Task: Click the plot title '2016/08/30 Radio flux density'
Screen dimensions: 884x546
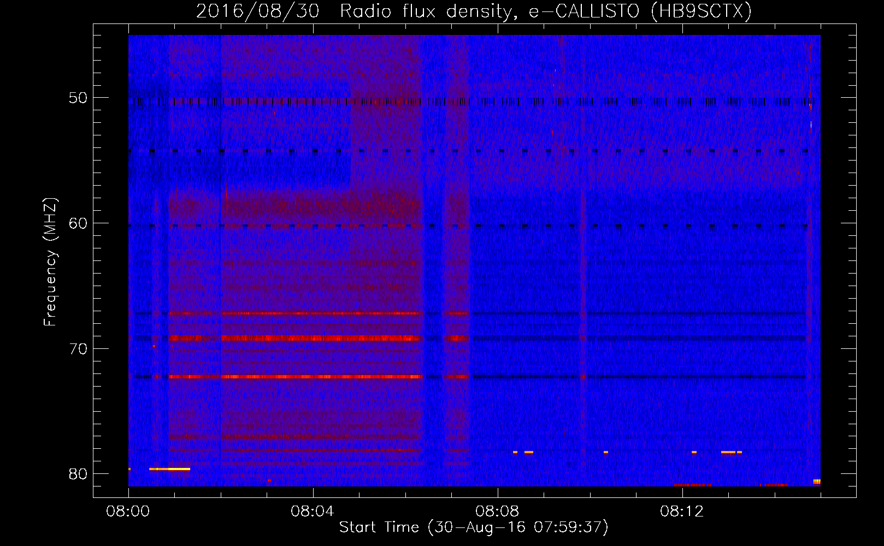Action: coord(473,11)
